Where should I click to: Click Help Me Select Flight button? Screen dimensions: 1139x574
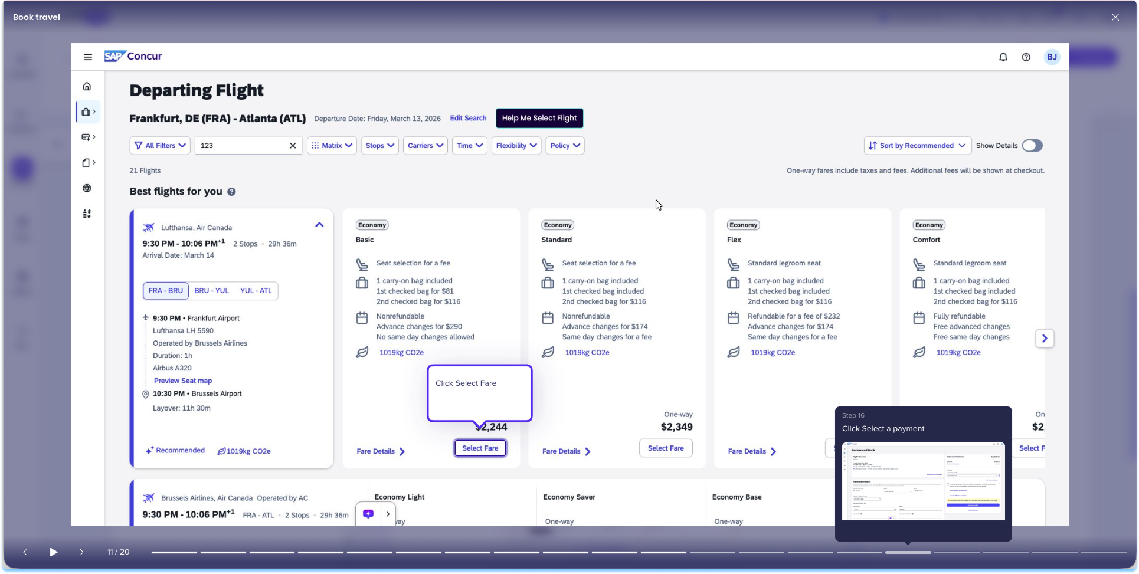click(539, 118)
